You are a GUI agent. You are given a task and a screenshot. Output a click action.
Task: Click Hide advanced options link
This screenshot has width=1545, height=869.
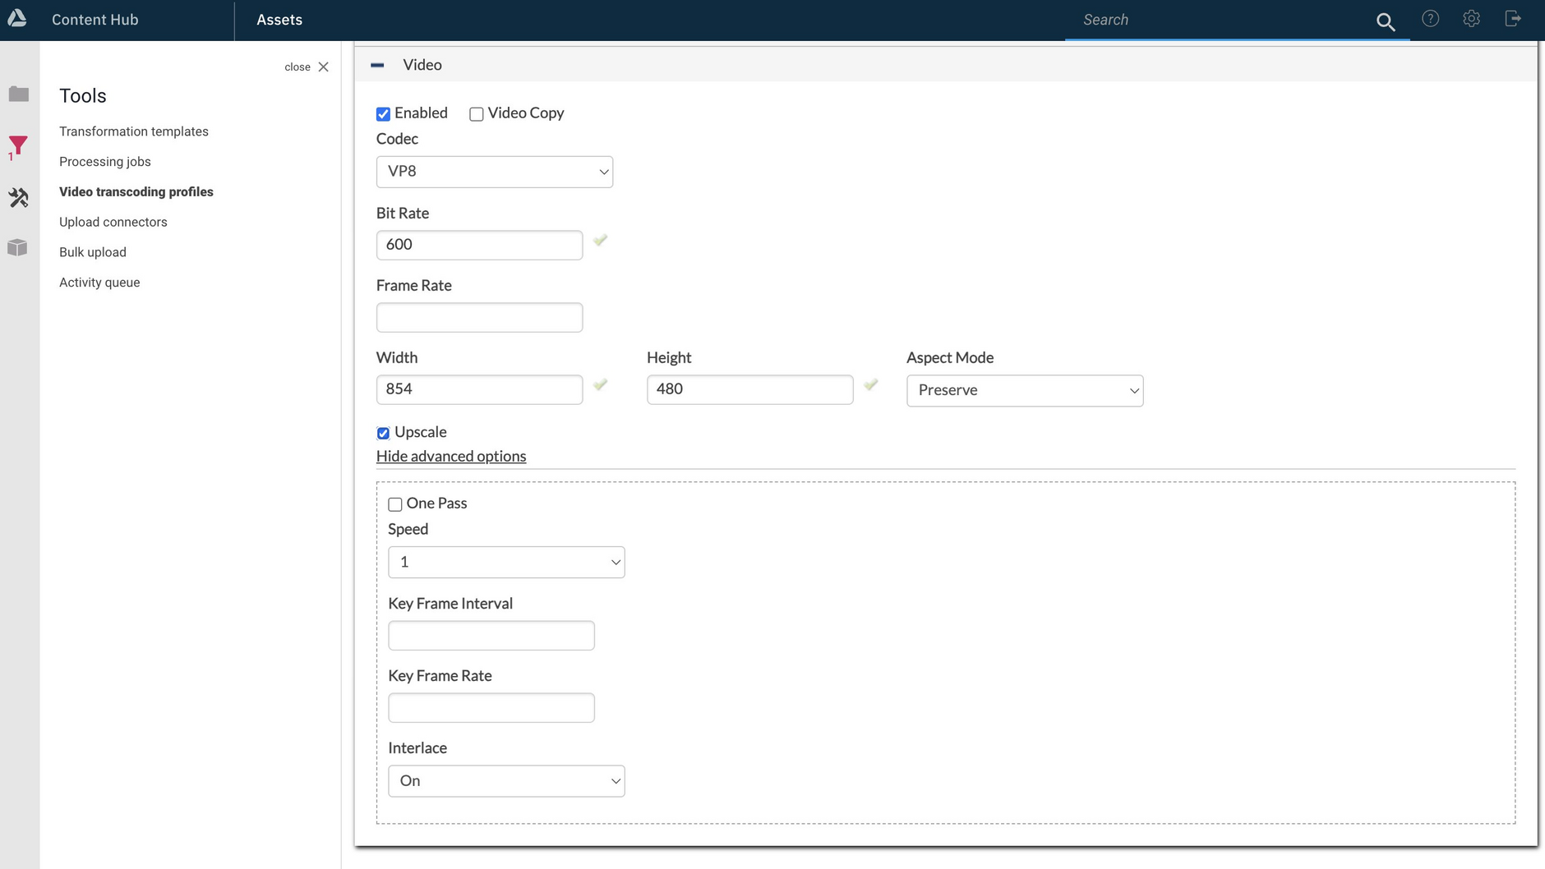tap(451, 457)
